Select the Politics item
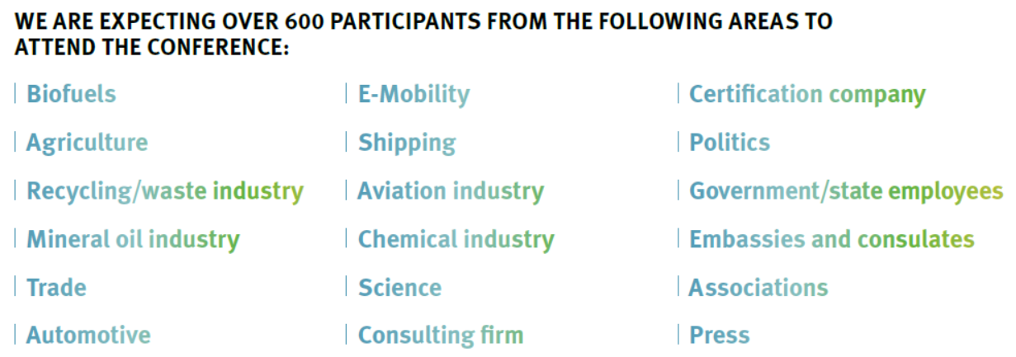The image size is (1016, 357). [730, 143]
